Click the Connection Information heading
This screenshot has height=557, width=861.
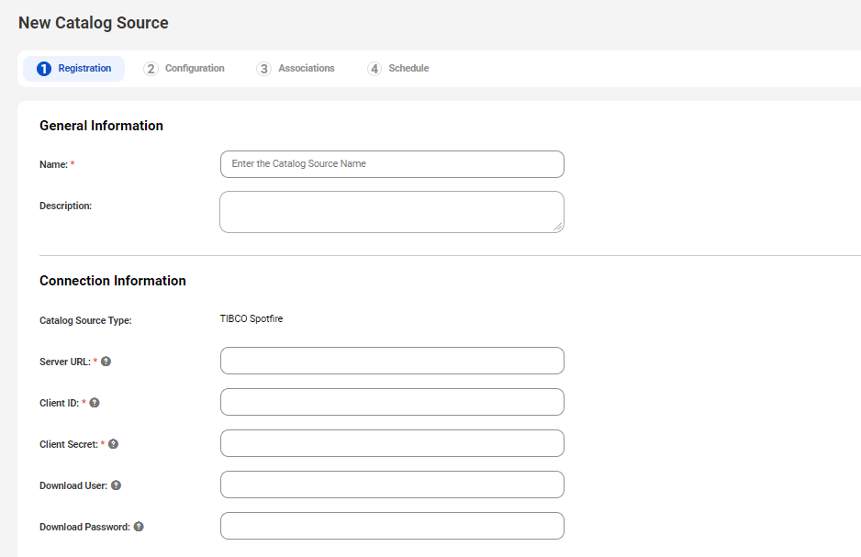pos(113,281)
